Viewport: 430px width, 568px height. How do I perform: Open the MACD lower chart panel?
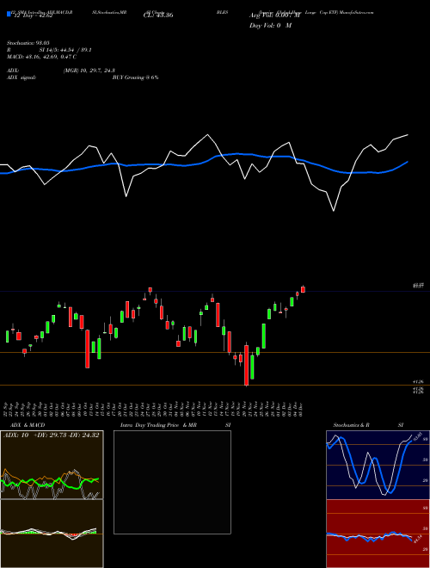click(x=52, y=534)
